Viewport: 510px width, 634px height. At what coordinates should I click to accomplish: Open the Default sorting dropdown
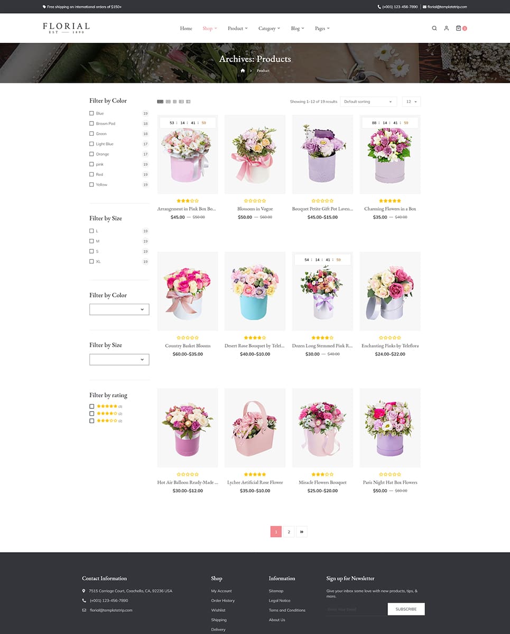[368, 101]
